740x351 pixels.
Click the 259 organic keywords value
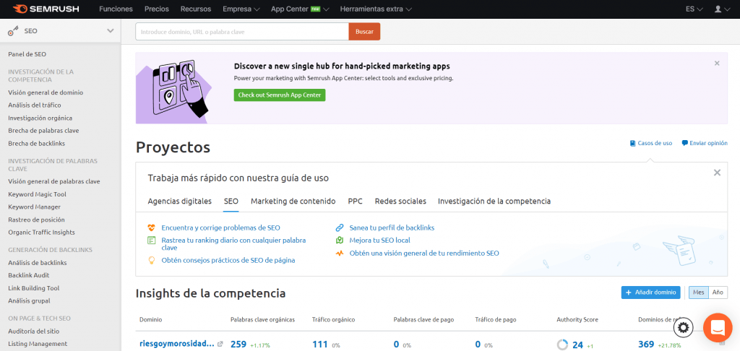[x=238, y=344]
